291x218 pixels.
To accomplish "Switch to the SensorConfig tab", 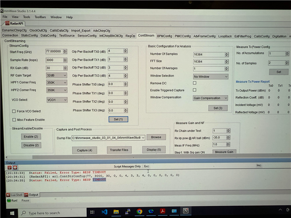I will pos(87,35).
